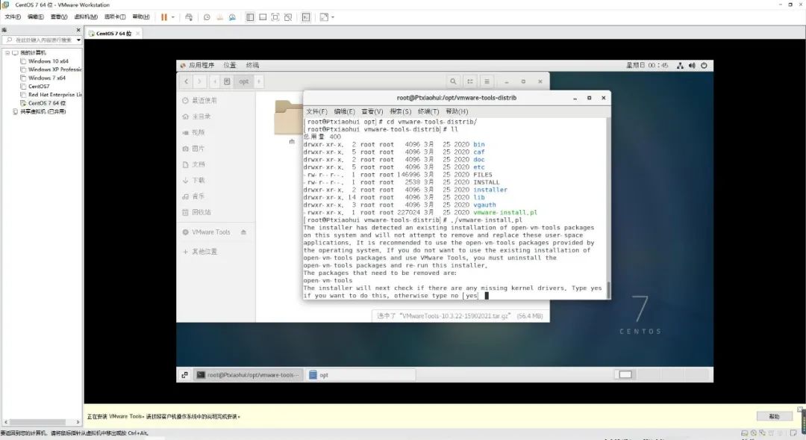The image size is (806, 440).
Task: Toggle the thumbnail bar view icon
Action: (263, 17)
